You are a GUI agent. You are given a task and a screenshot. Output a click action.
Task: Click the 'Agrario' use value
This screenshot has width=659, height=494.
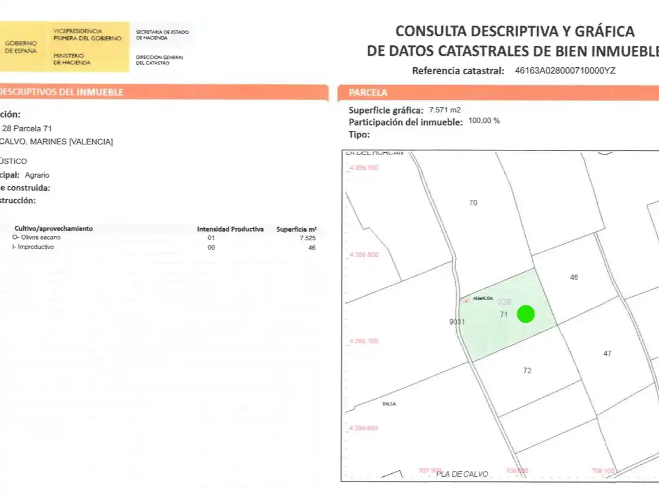(x=37, y=175)
